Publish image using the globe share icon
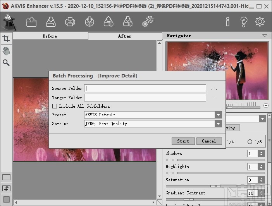Image resolution: width=272 pixels, height=206 pixels. click(90, 22)
